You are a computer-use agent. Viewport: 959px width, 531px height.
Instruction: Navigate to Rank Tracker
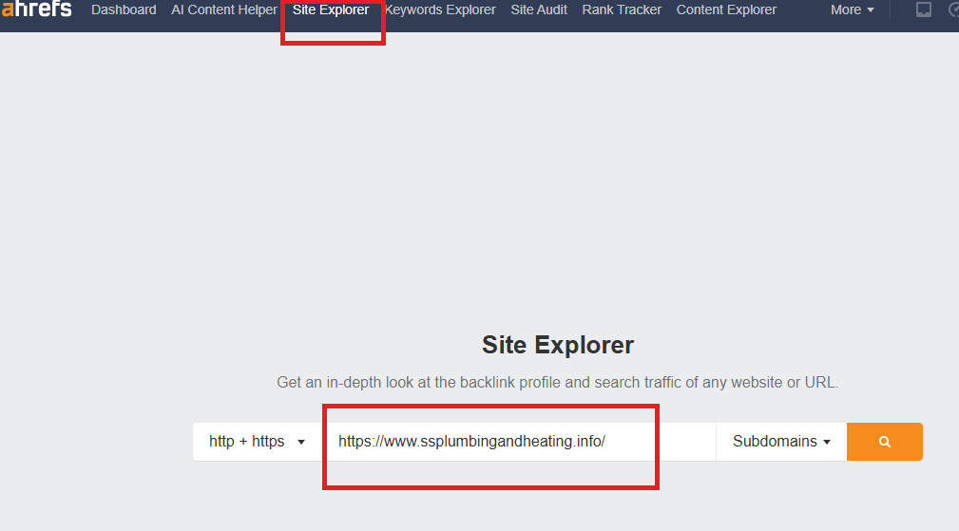pyautogui.click(x=622, y=10)
